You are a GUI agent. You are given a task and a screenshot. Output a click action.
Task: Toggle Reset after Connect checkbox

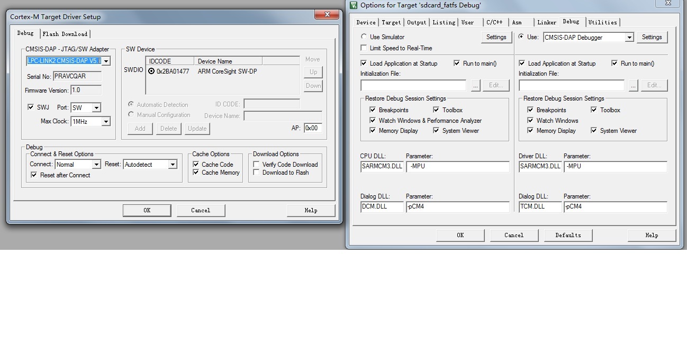coord(34,175)
